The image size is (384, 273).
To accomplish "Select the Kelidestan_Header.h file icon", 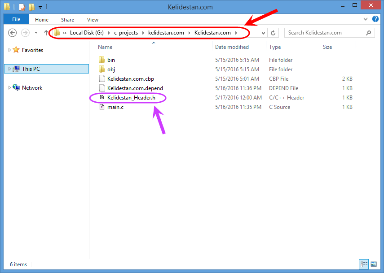I will point(102,97).
